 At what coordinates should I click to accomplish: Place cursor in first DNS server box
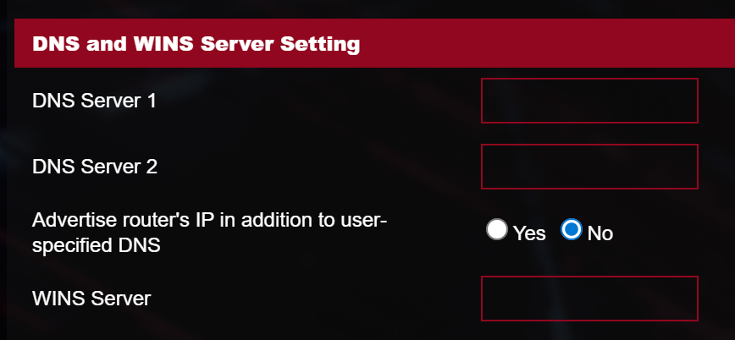click(589, 101)
